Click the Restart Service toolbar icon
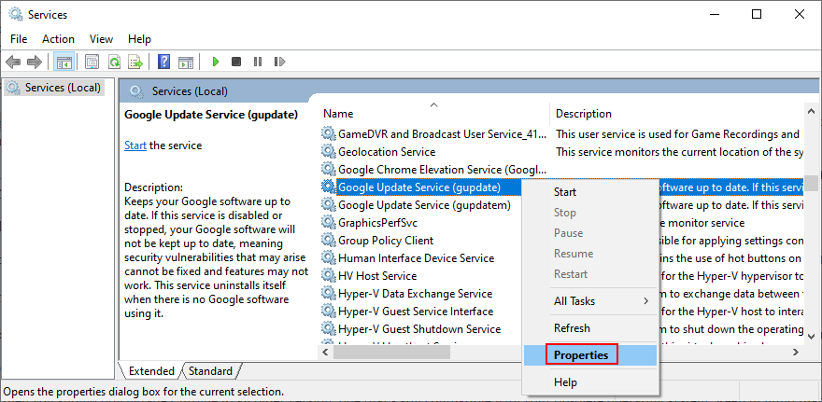The width and height of the screenshot is (822, 402). click(279, 62)
